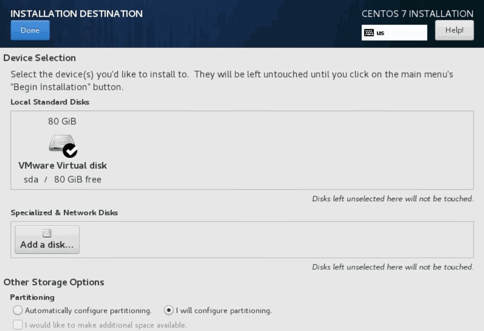Screen dimensions: 484x331
Task: Click the VMware Virtual disk label
Action: click(x=62, y=165)
